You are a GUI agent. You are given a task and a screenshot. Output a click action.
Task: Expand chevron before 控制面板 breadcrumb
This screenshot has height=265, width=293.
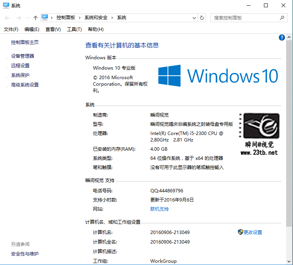(52, 18)
